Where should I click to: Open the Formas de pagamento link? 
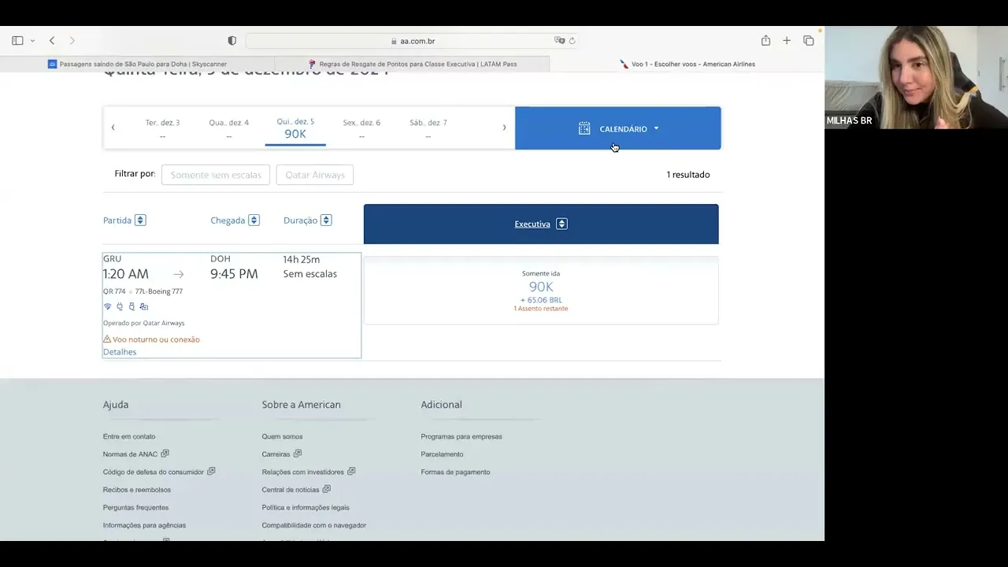(455, 472)
